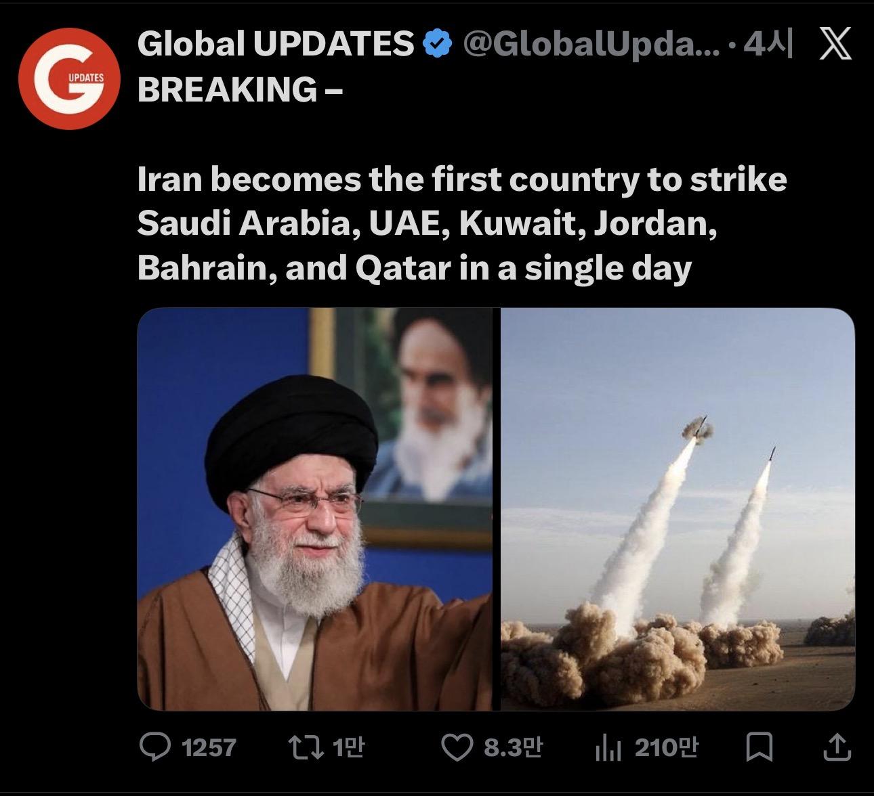Open the Global UPDATES profile avatar

point(69,79)
